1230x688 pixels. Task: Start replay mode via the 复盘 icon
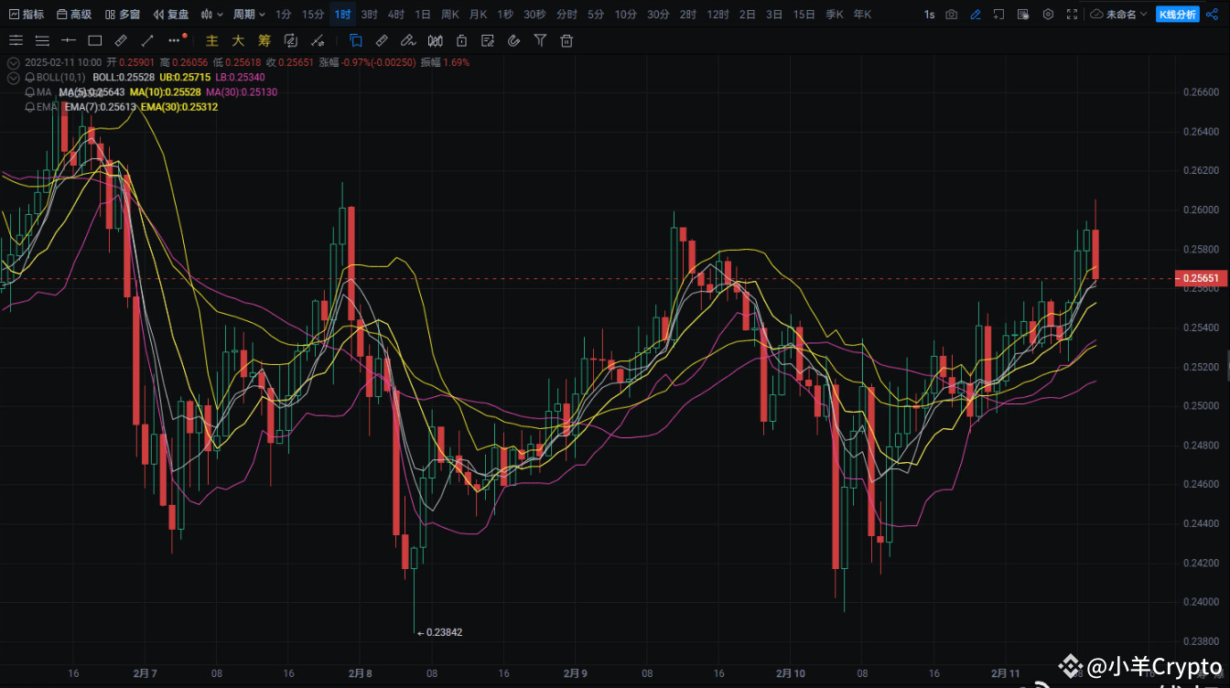(x=170, y=14)
